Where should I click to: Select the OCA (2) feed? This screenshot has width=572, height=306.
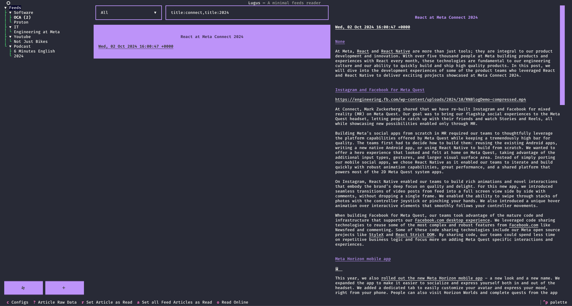click(22, 18)
